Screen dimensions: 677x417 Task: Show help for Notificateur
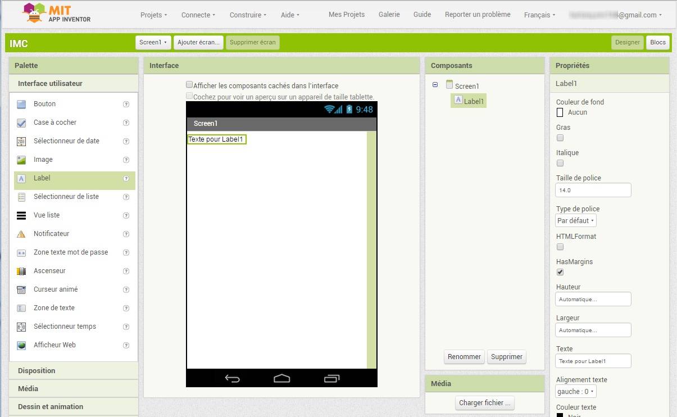click(x=126, y=234)
